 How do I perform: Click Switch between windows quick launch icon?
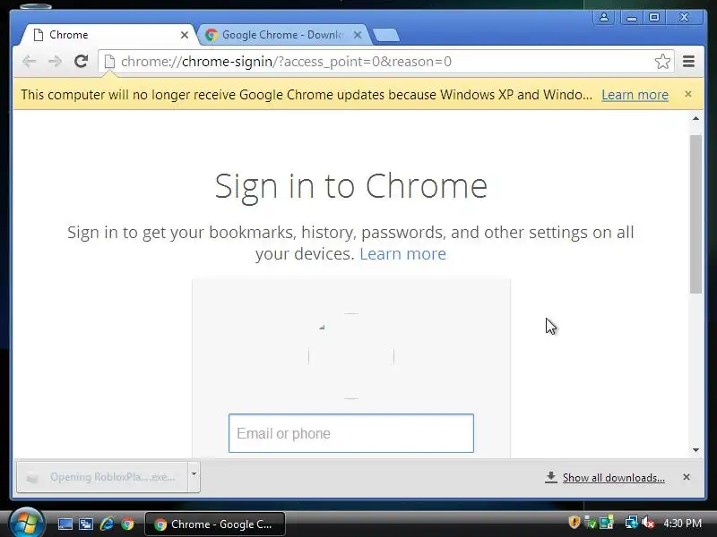point(85,524)
